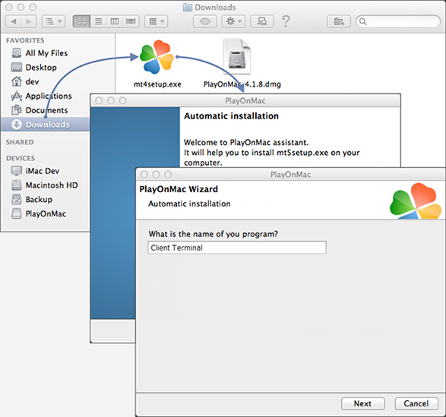Click the Next button in wizard
This screenshot has width=446, height=417.
click(362, 403)
